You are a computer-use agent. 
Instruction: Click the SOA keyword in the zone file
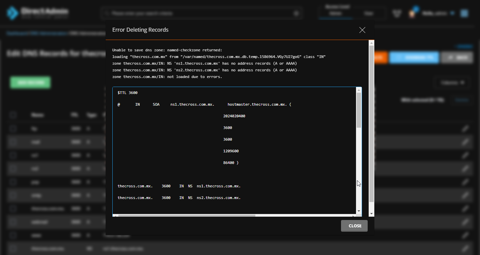pyautogui.click(x=156, y=104)
